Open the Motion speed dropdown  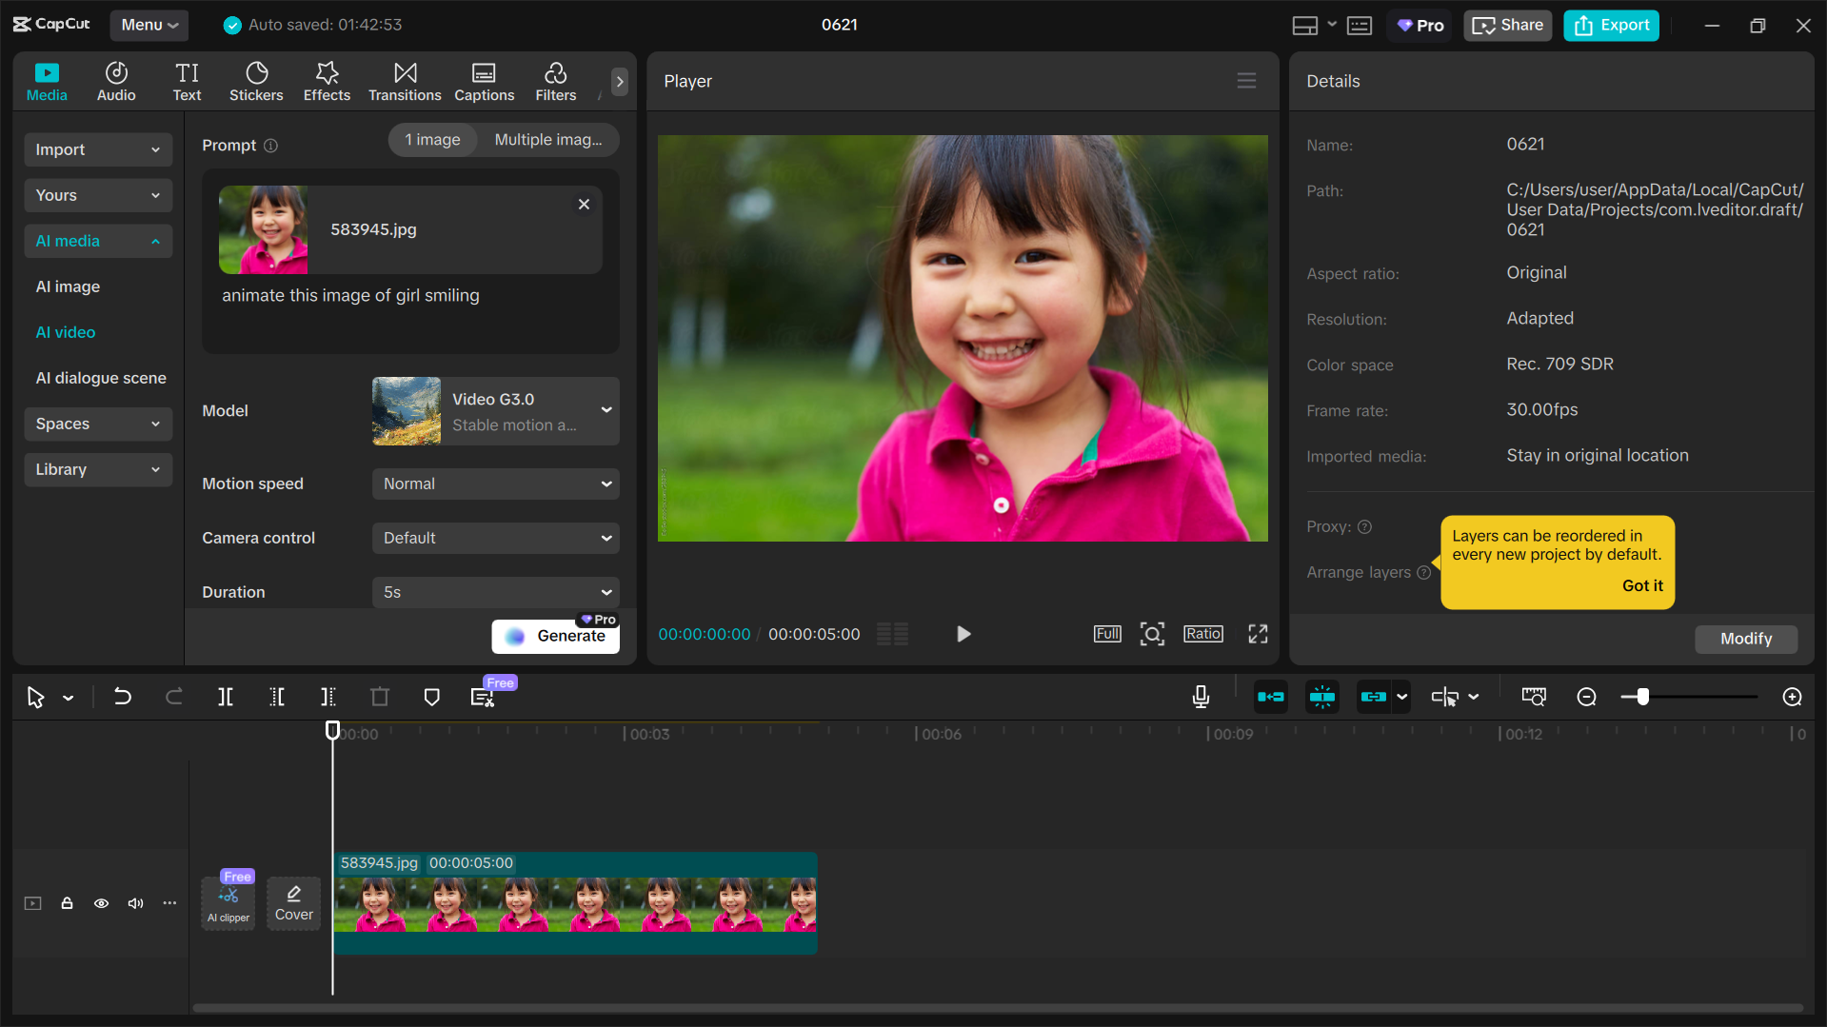495,484
